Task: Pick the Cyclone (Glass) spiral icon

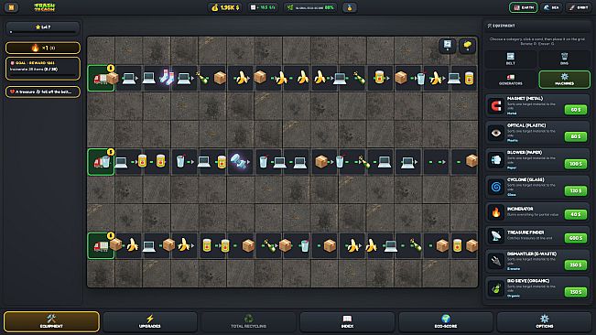Action: point(496,187)
